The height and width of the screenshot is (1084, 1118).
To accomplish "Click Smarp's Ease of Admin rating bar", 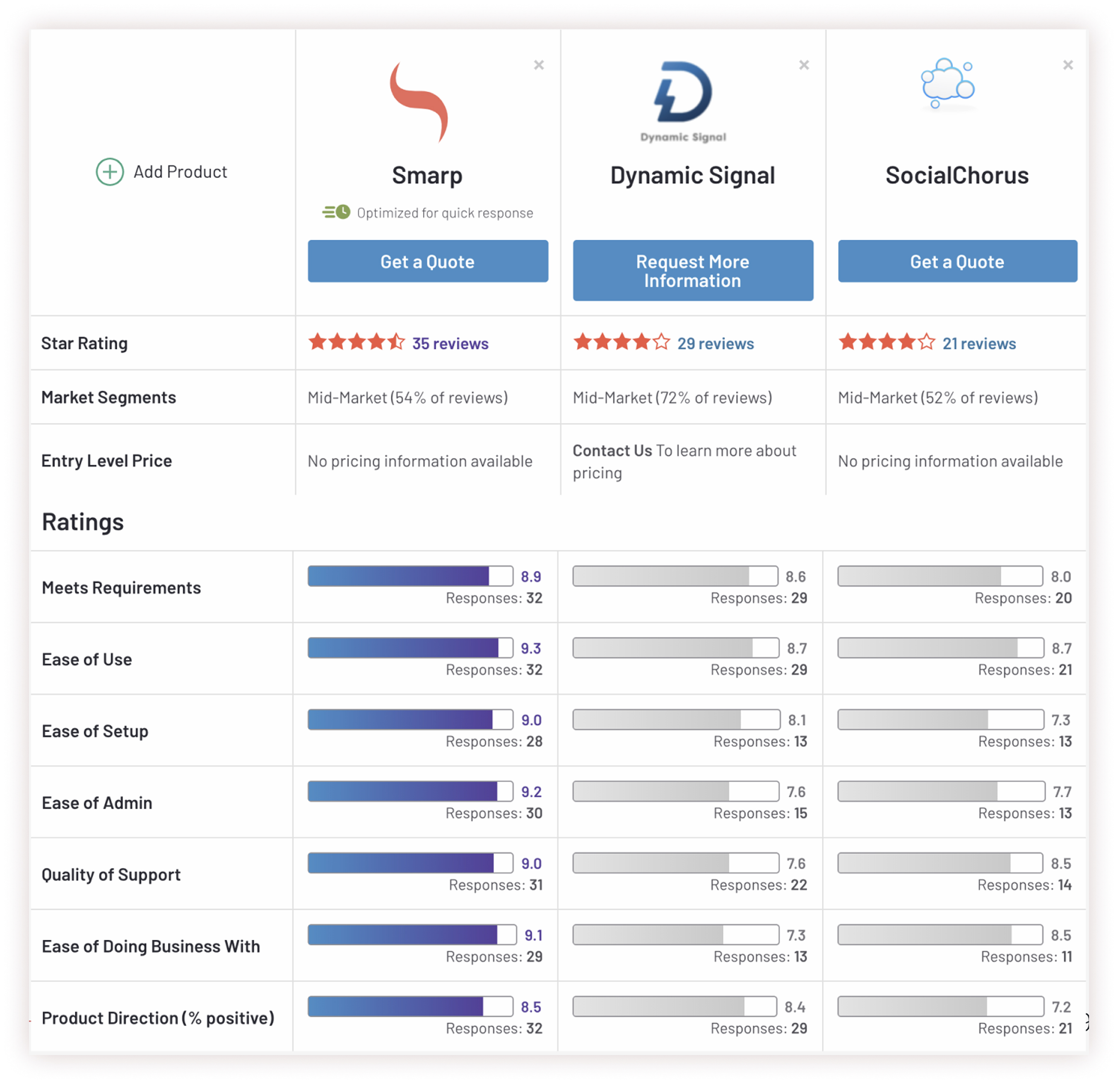I will point(411,792).
